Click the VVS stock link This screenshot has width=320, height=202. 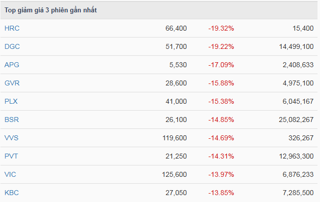[12, 138]
